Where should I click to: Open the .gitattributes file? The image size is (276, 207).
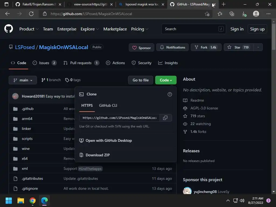[x=32, y=178]
